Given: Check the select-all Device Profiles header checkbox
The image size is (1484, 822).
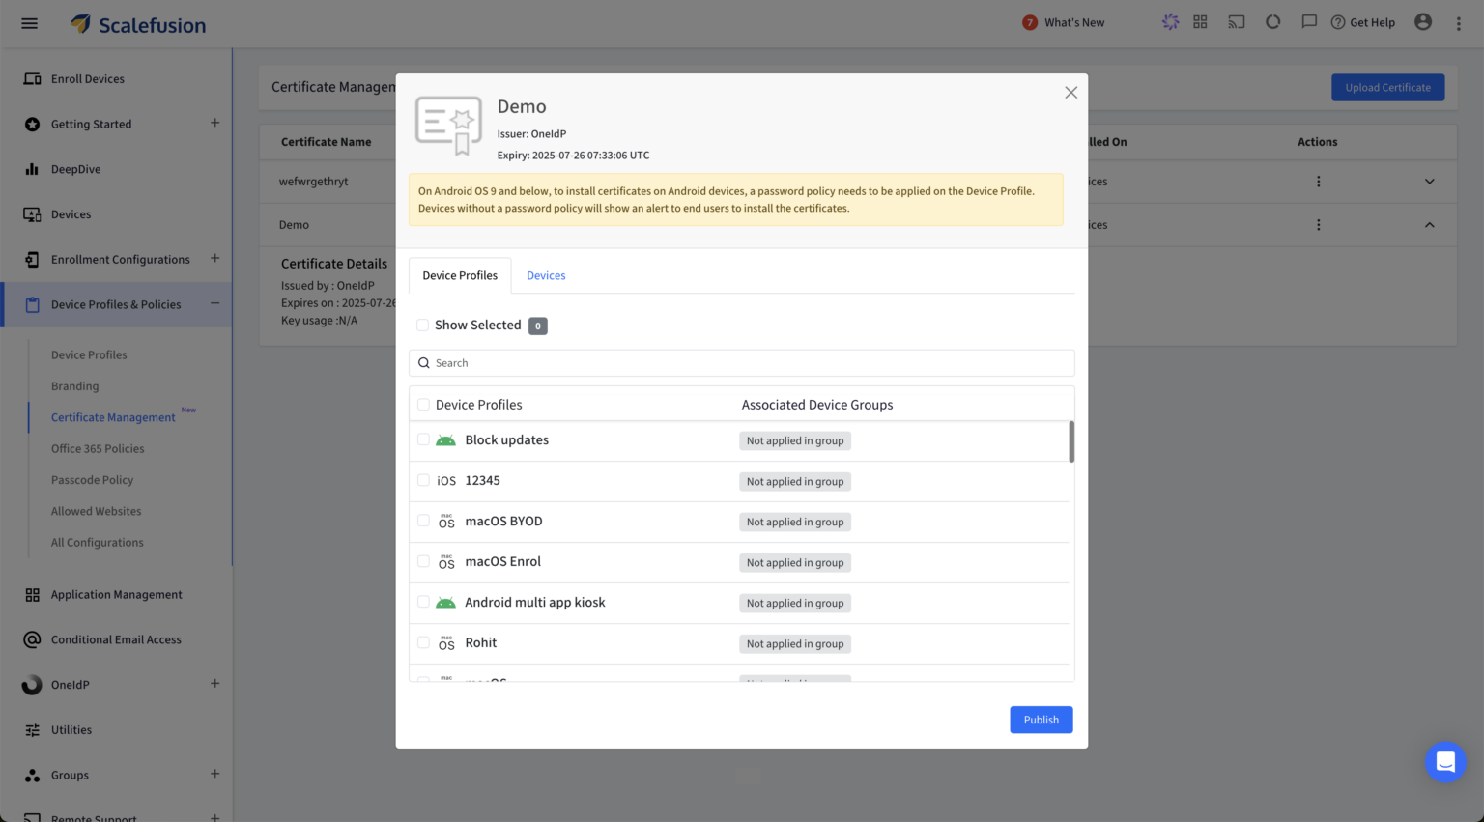Looking at the screenshot, I should click(423, 405).
